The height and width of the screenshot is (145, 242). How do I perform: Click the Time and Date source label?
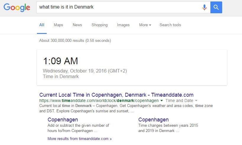click(179, 100)
